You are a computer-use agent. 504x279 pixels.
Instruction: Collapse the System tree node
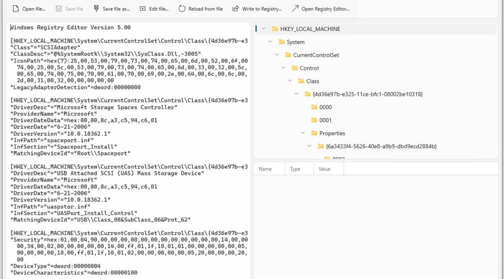(270, 42)
